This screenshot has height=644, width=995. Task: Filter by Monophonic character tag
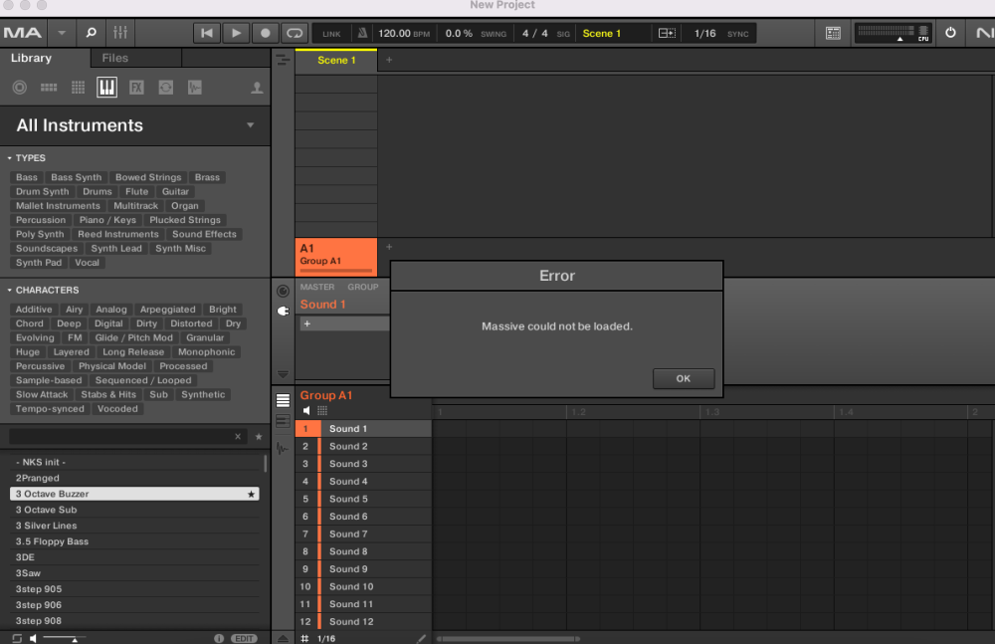click(x=206, y=351)
